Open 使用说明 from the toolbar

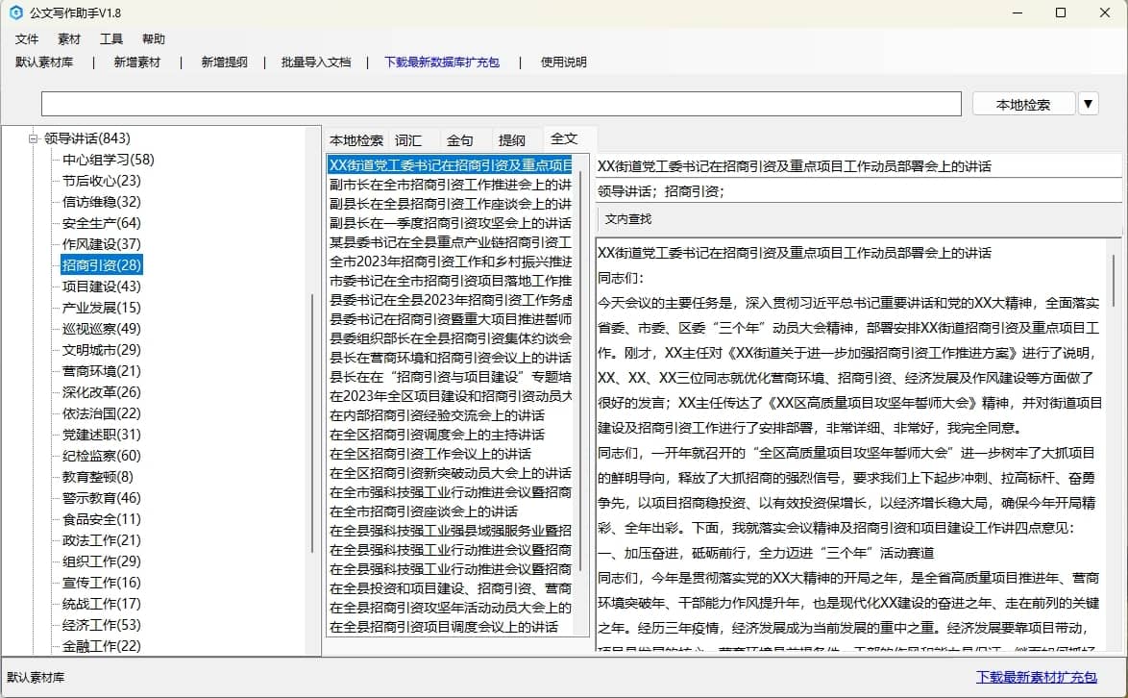(x=563, y=62)
